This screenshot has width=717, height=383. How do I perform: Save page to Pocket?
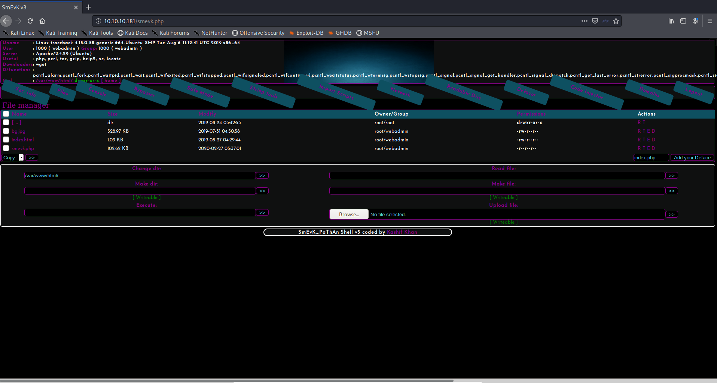pos(595,21)
